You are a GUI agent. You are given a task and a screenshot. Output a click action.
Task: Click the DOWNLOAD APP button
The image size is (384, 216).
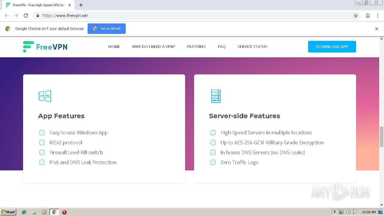pyautogui.click(x=332, y=46)
